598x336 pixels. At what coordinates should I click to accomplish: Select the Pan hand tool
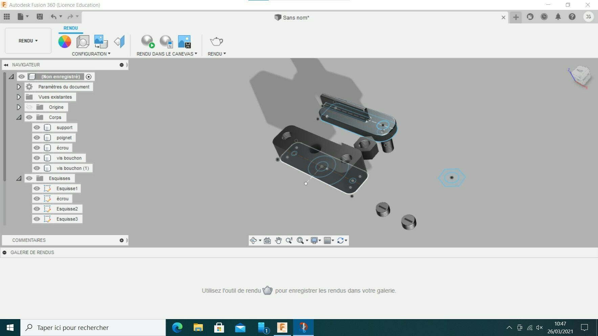[x=278, y=240]
